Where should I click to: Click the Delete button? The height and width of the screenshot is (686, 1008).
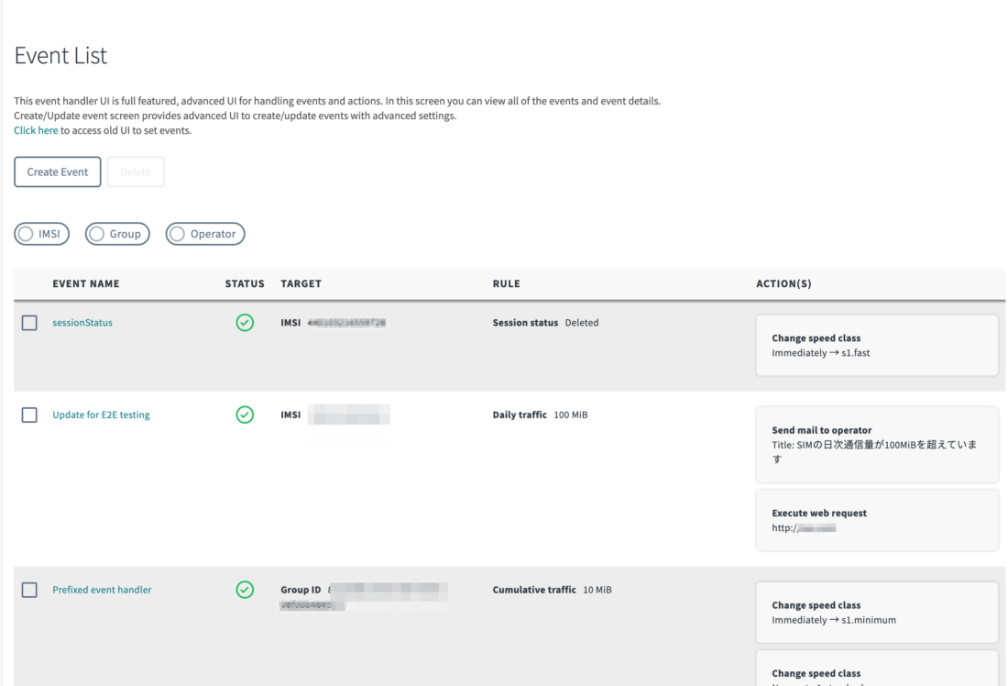[x=136, y=171]
